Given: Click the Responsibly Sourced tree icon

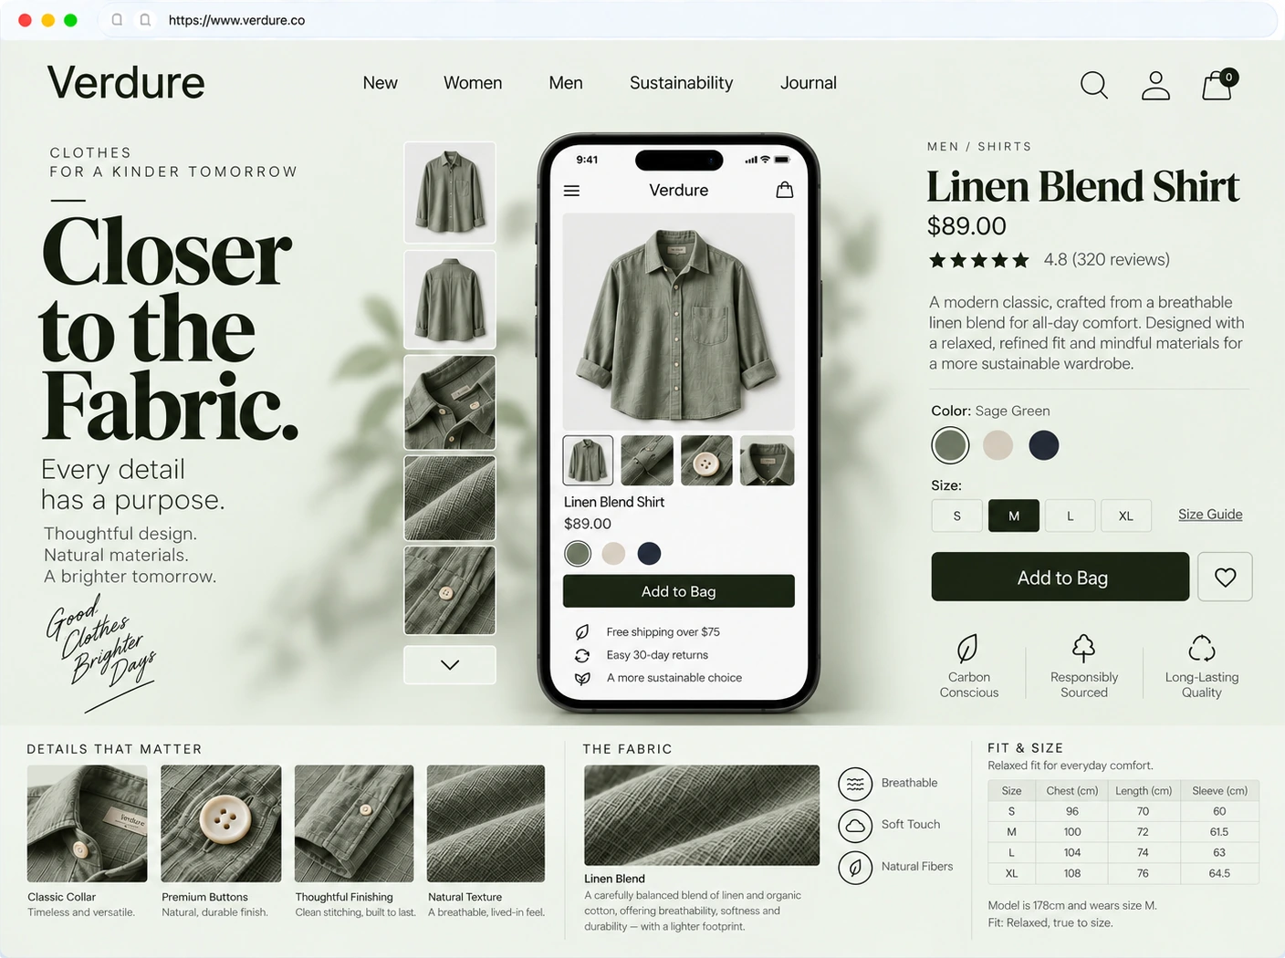Looking at the screenshot, I should tap(1083, 648).
